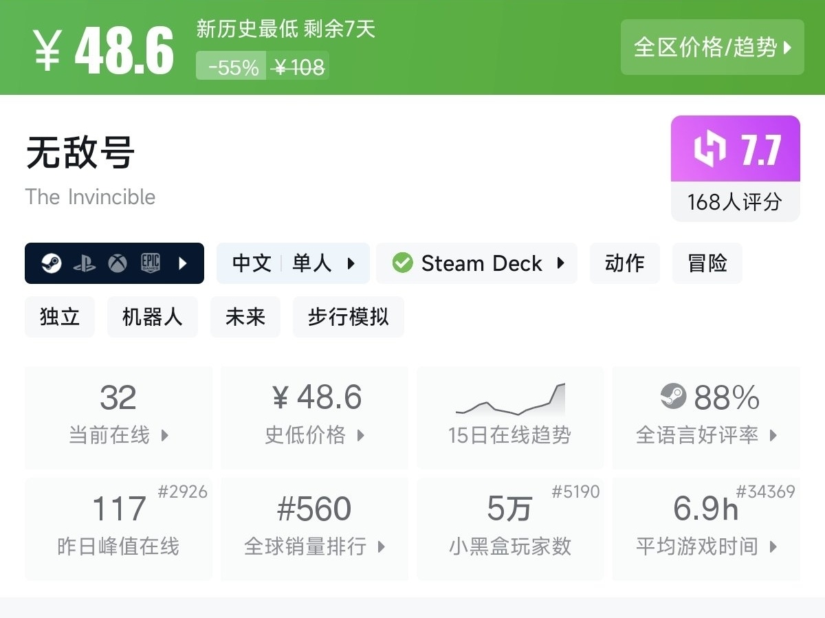
Task: Open the 168人评分 rating panel
Action: [x=735, y=202]
